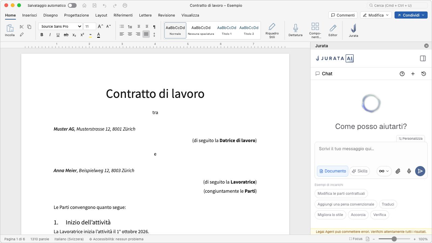432x243 pixels.
Task: Open the Riquadro Stili pane
Action: 272,30
